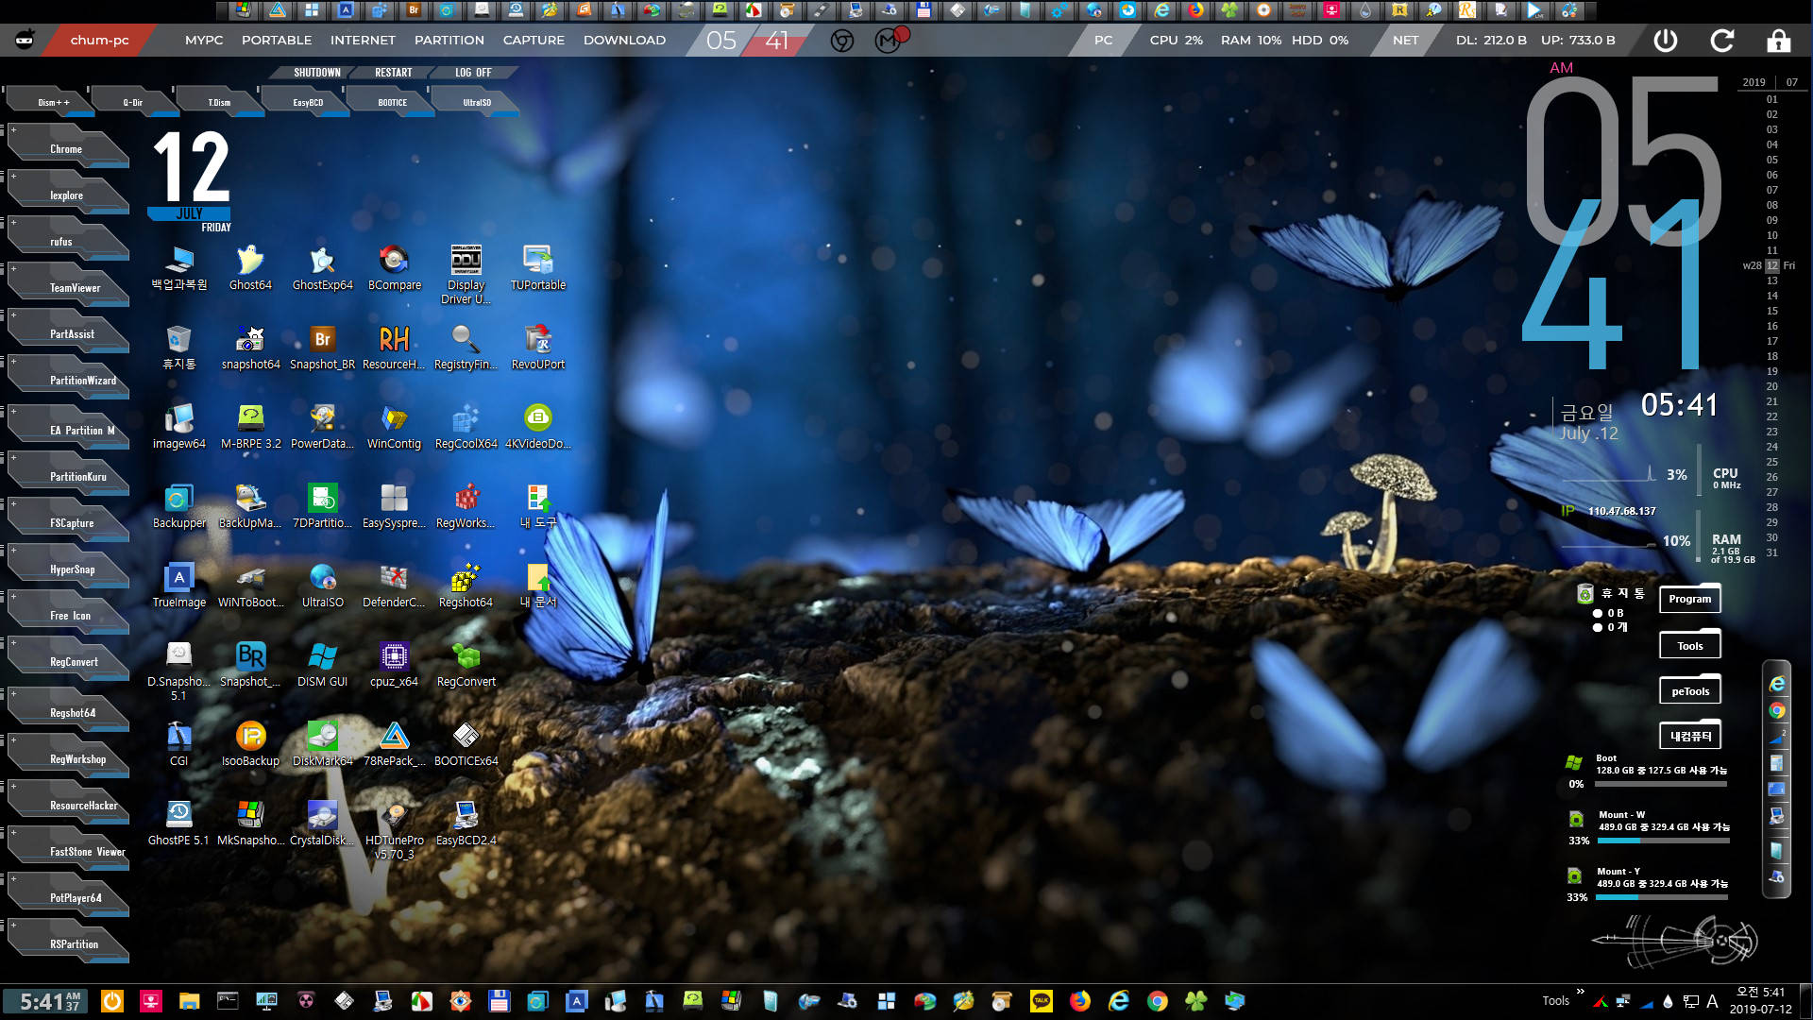Open Chrome in the taskbar
Image resolution: width=1813 pixels, height=1020 pixels.
(x=1158, y=1001)
